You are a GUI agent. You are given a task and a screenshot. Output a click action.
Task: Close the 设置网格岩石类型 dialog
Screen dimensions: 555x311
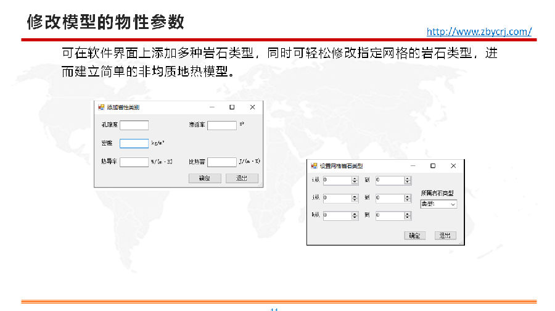pos(453,166)
